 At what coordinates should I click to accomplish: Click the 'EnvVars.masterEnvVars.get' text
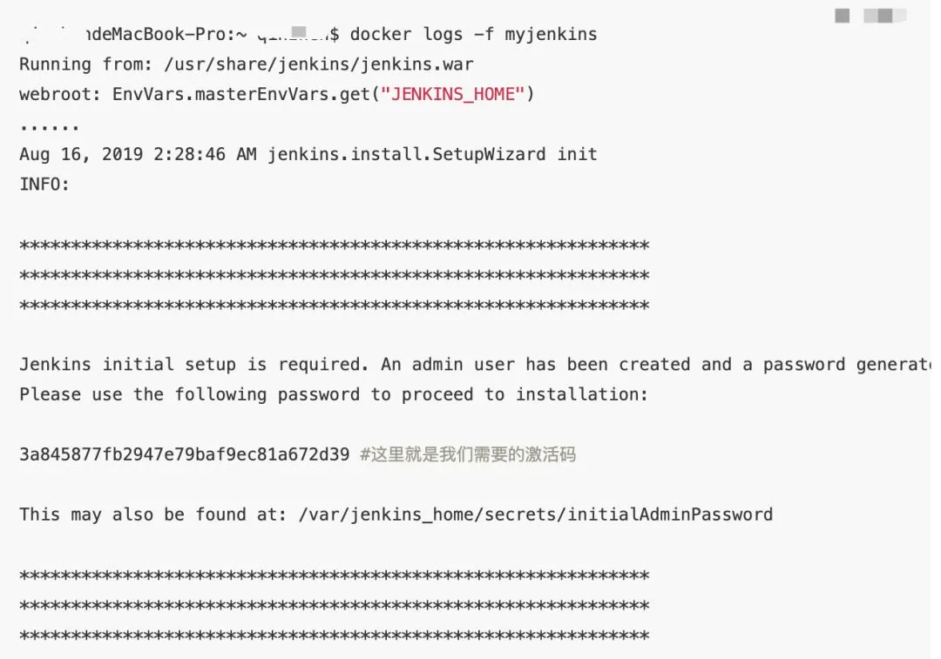[x=241, y=94]
